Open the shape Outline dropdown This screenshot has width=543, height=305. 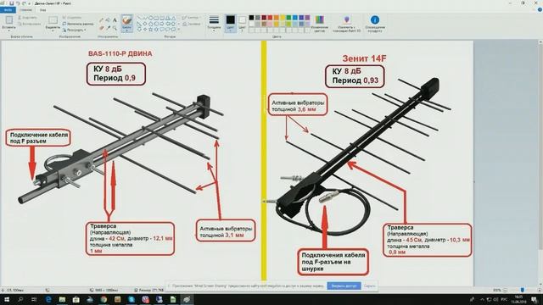click(x=191, y=18)
